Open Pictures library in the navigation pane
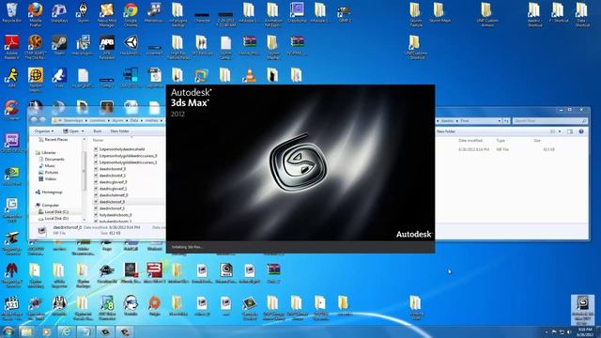The height and width of the screenshot is (338, 601). click(x=49, y=173)
